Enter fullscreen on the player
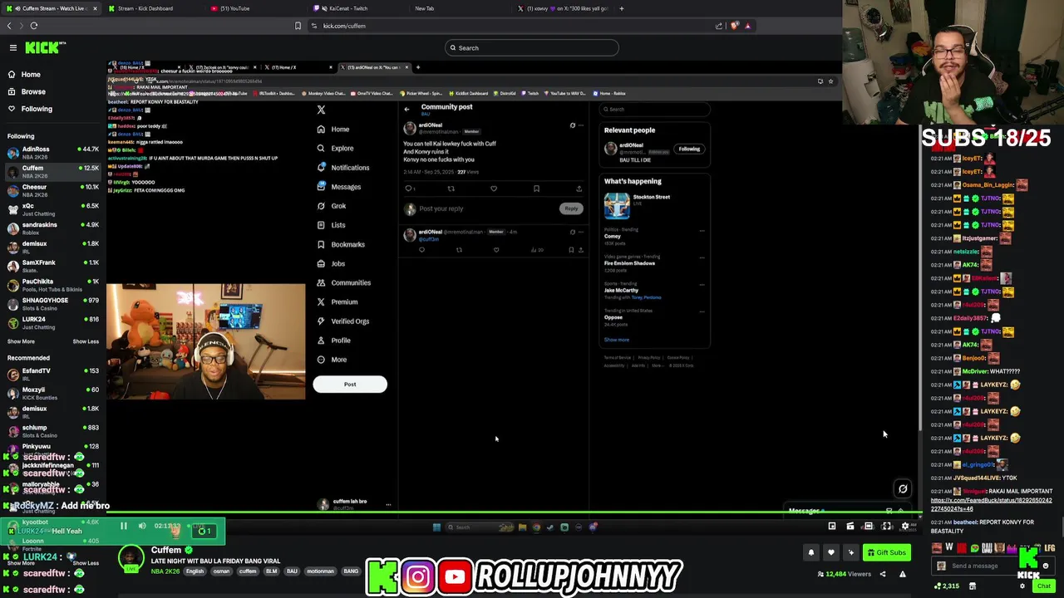This screenshot has width=1064, height=598. tap(887, 526)
